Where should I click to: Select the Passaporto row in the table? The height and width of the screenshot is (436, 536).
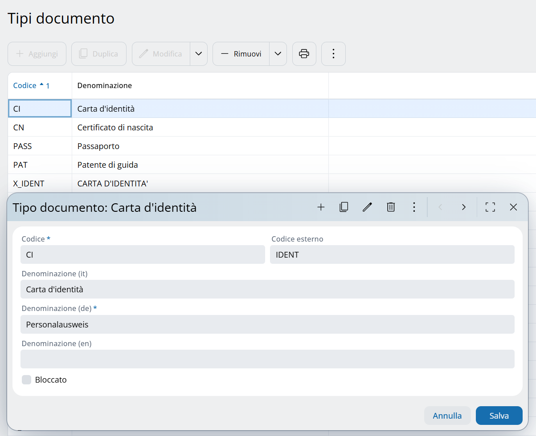[98, 146]
